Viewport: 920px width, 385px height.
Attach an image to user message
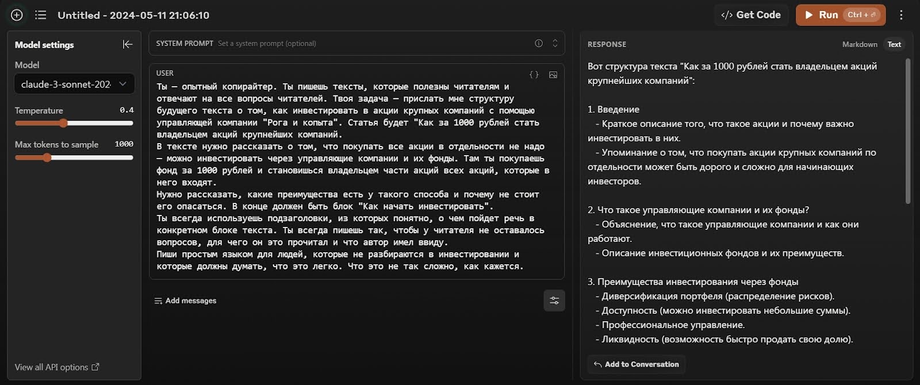[x=553, y=75]
